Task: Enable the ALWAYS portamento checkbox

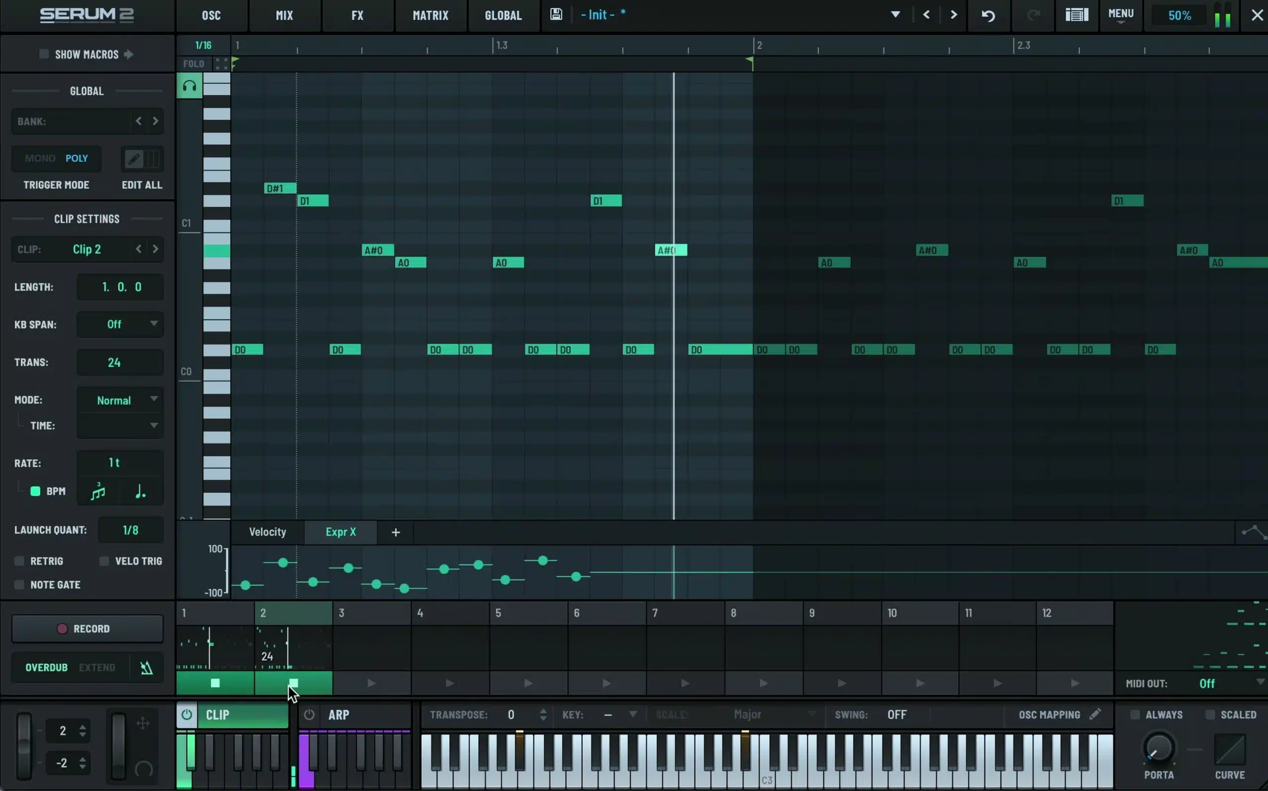Action: click(x=1135, y=715)
